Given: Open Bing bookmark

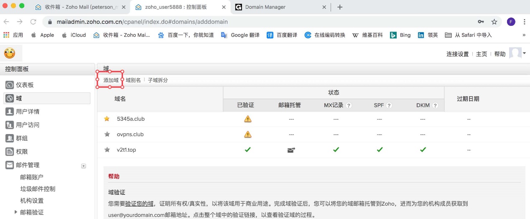Looking at the screenshot, I should point(400,35).
